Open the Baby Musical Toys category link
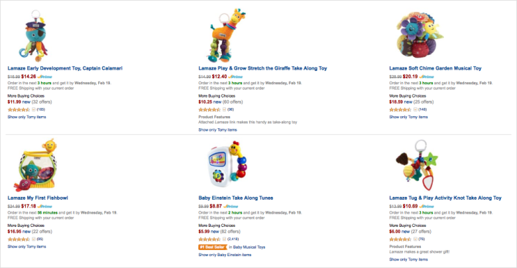Viewport: 517px width, 268px height. pos(249,247)
